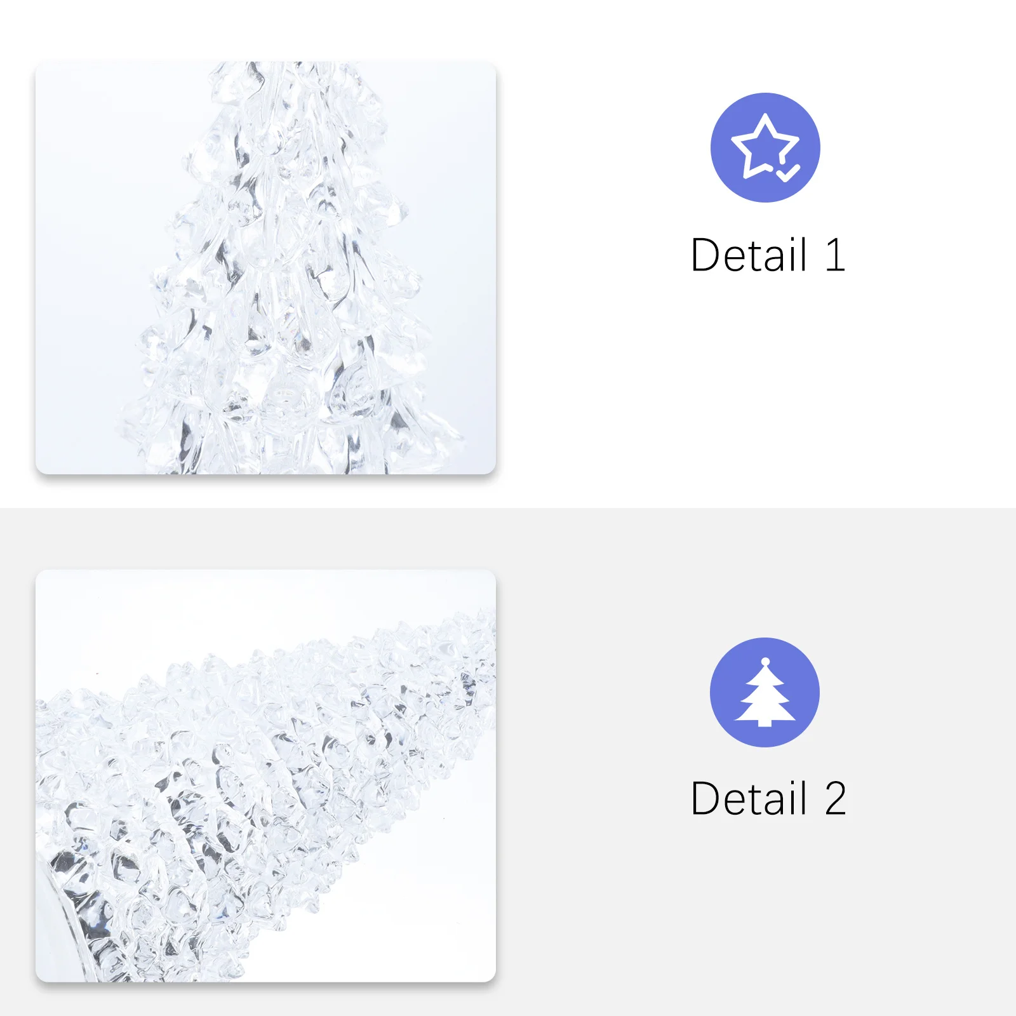Select the purple circle behind the star

coord(765,147)
